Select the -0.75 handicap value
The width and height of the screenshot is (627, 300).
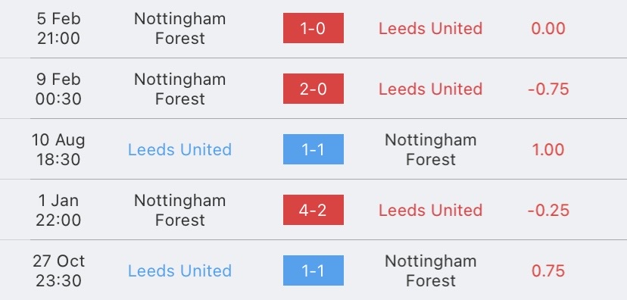547,89
